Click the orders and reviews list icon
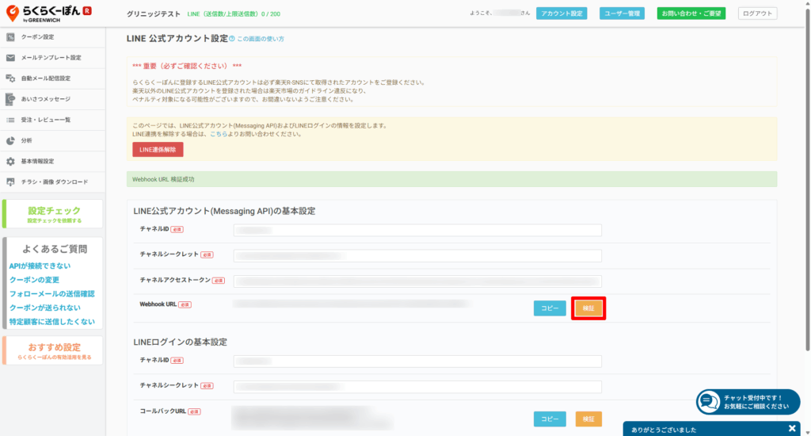This screenshot has width=811, height=436. [10, 120]
